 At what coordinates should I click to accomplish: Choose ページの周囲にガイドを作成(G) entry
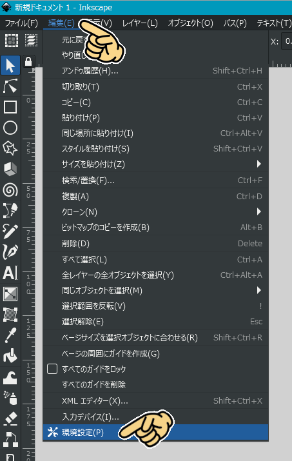tap(156, 353)
